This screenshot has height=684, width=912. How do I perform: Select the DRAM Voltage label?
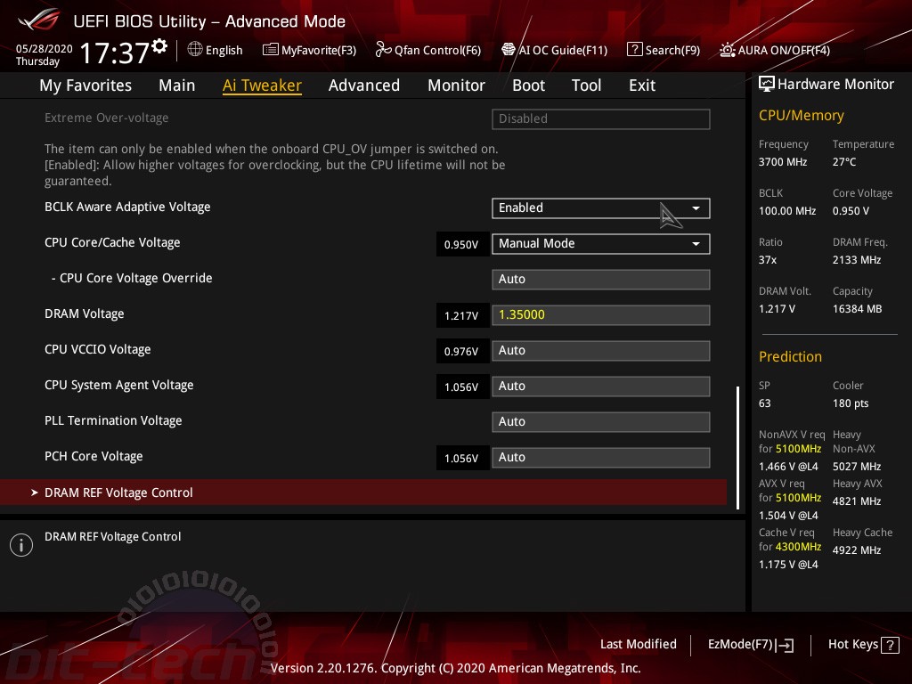tap(85, 314)
